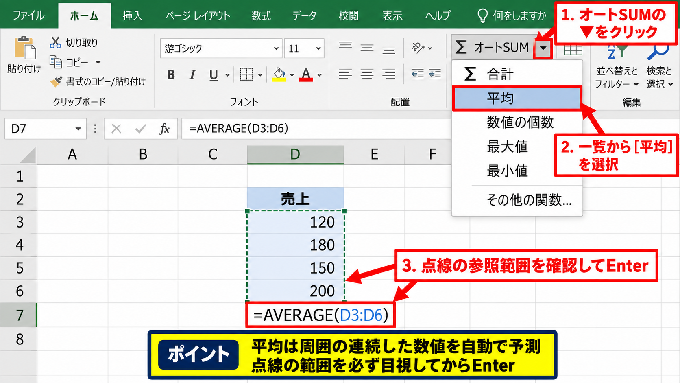Click the bottom align icon
This screenshot has height=383, width=680.
389,49
